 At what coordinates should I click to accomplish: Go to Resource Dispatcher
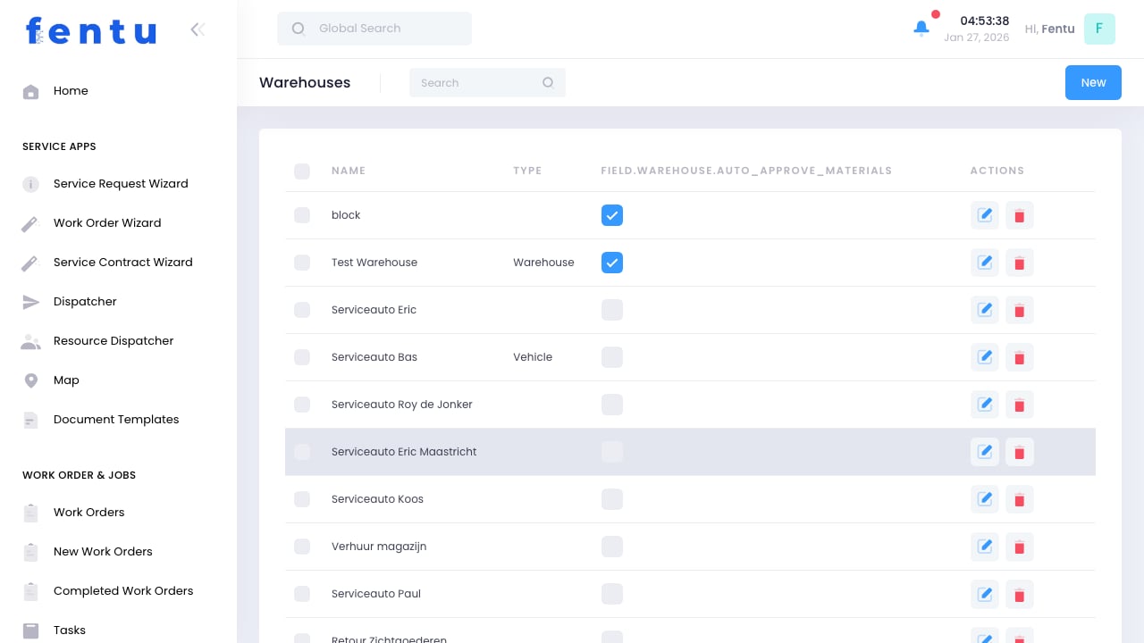pyautogui.click(x=114, y=341)
